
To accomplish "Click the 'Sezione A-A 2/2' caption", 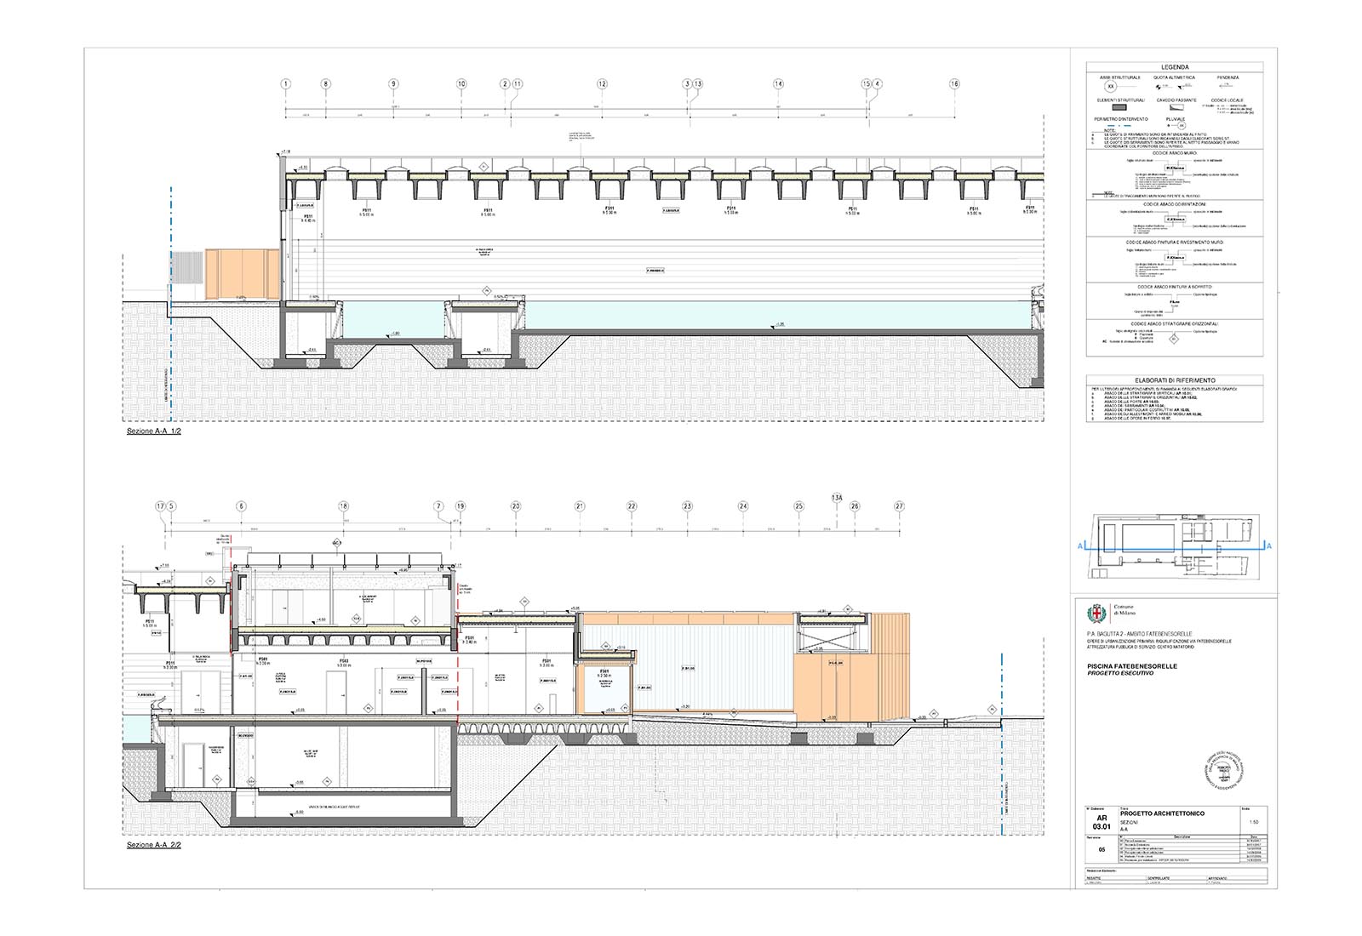I will click(x=154, y=845).
